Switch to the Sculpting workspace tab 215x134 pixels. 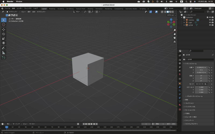point(61,9)
